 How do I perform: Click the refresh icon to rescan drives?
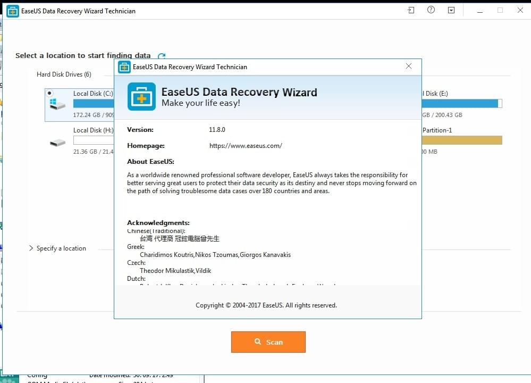pos(162,56)
